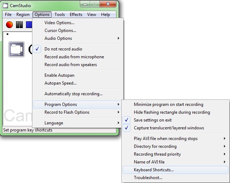
Task: Open the File menu
Action: (8, 15)
